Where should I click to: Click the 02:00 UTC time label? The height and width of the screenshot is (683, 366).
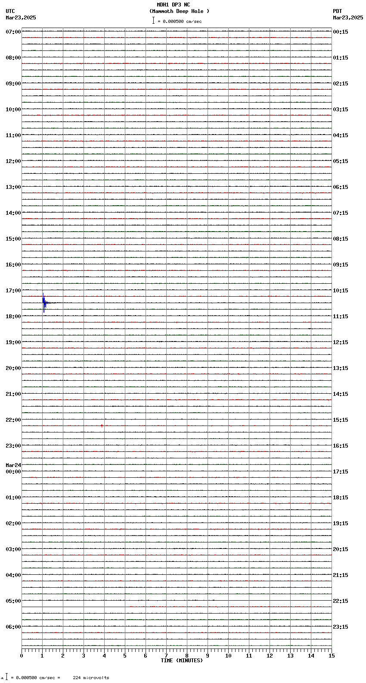pos(13,523)
